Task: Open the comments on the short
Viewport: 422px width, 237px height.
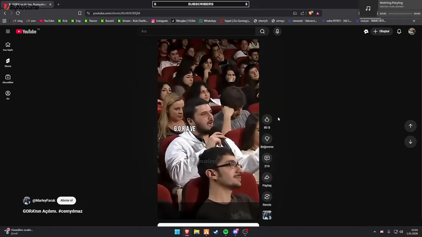Action: (x=267, y=158)
